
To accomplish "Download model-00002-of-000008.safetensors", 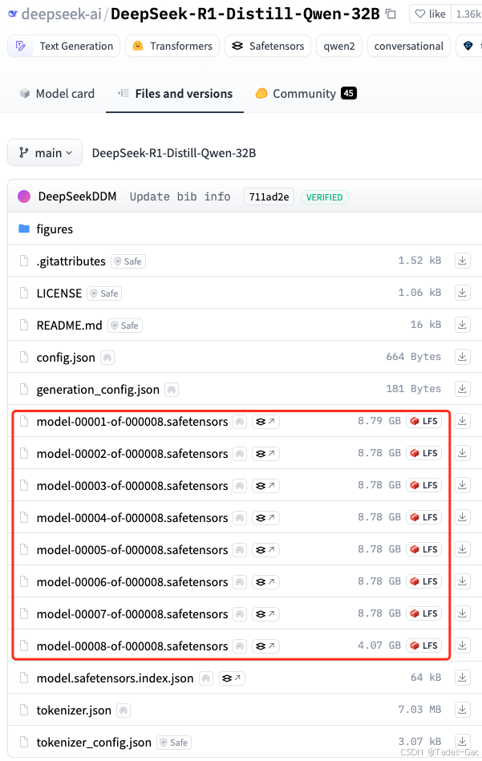I will tap(463, 453).
